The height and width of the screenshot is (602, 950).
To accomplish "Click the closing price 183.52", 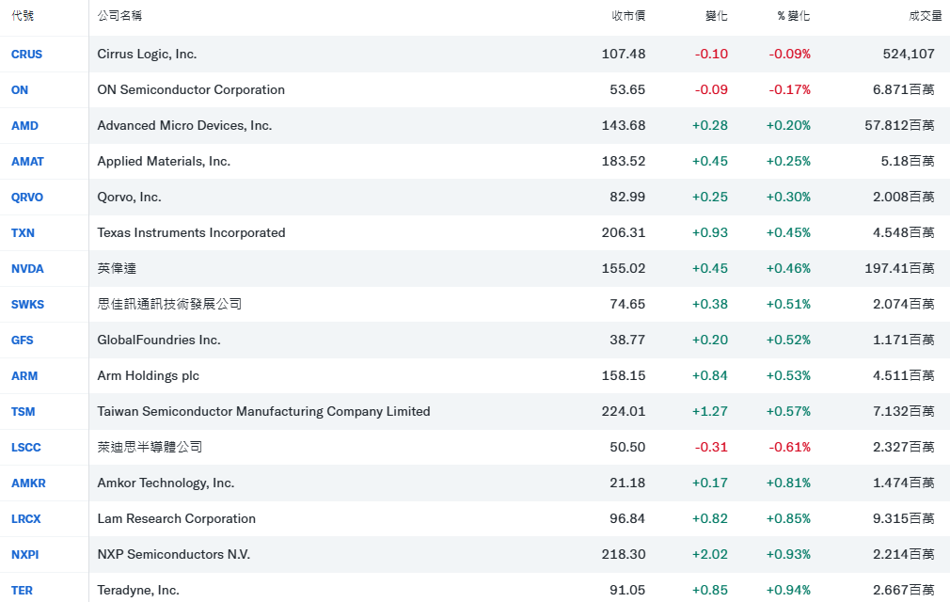I will tap(624, 161).
